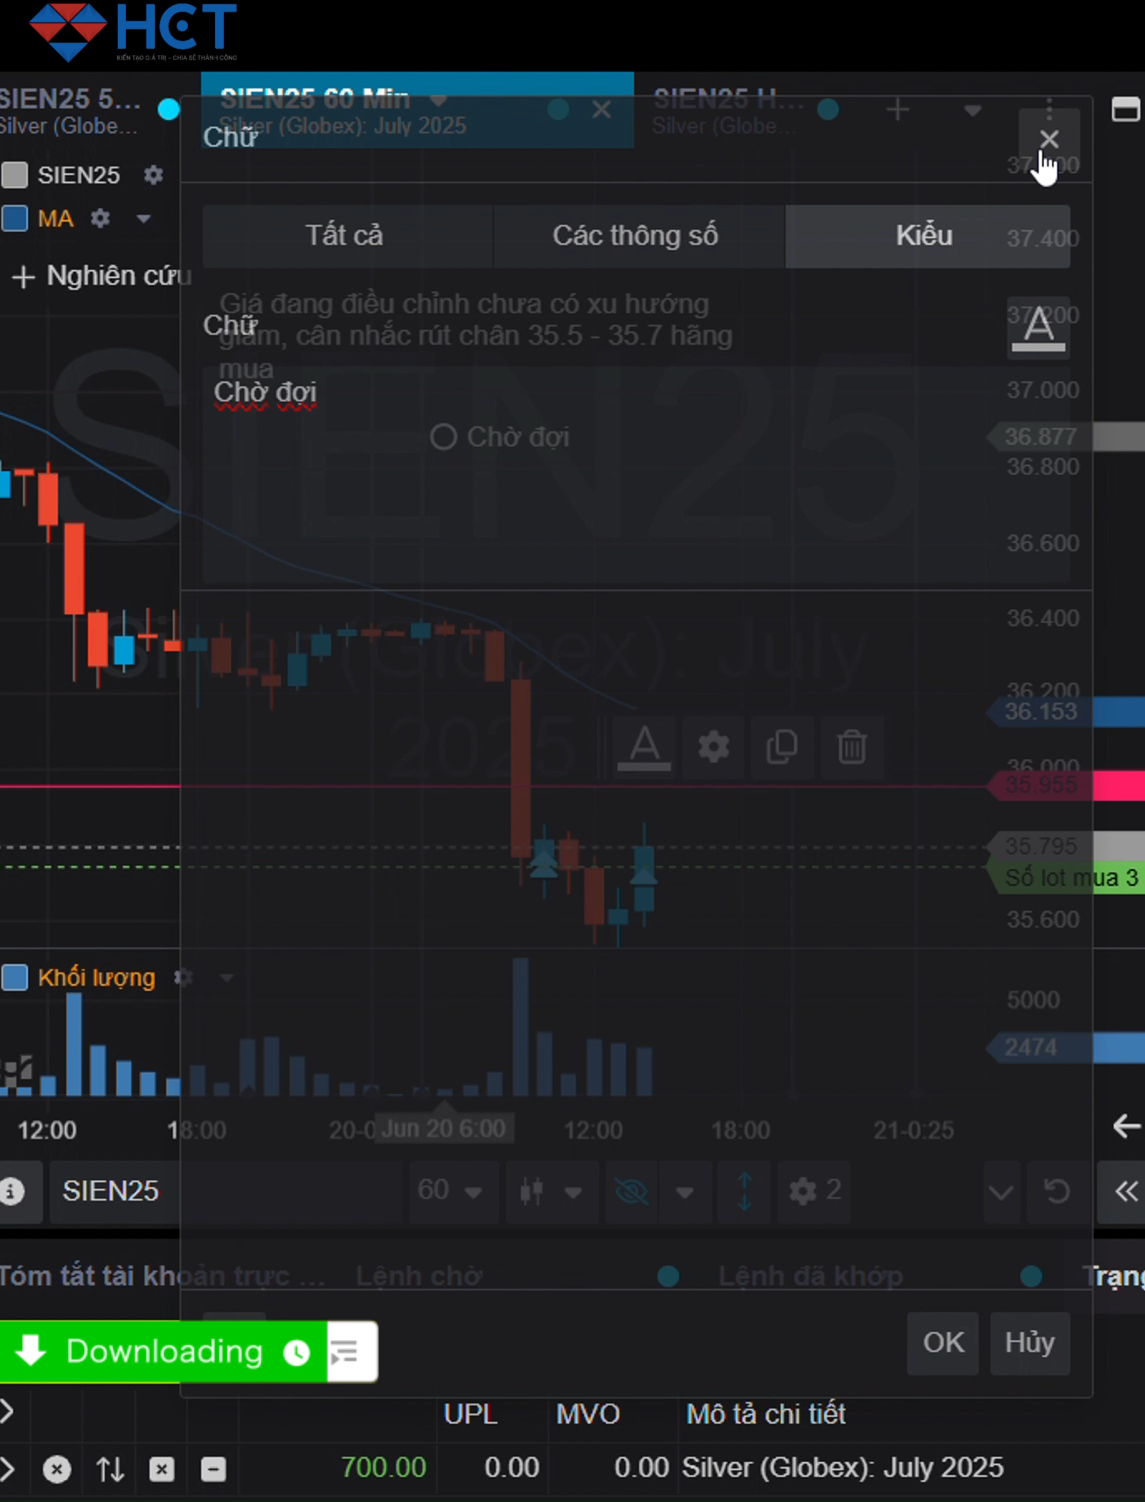Click the list icon next to the Downloading button

(x=345, y=1352)
